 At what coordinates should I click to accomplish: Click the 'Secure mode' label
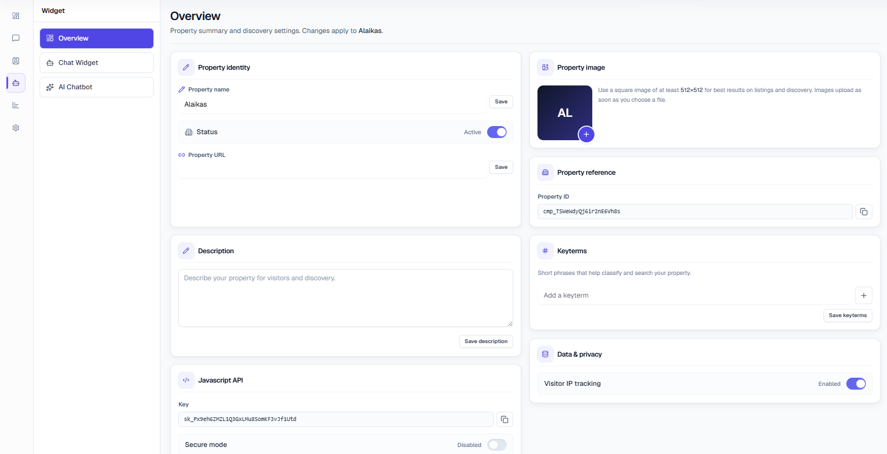pos(206,445)
